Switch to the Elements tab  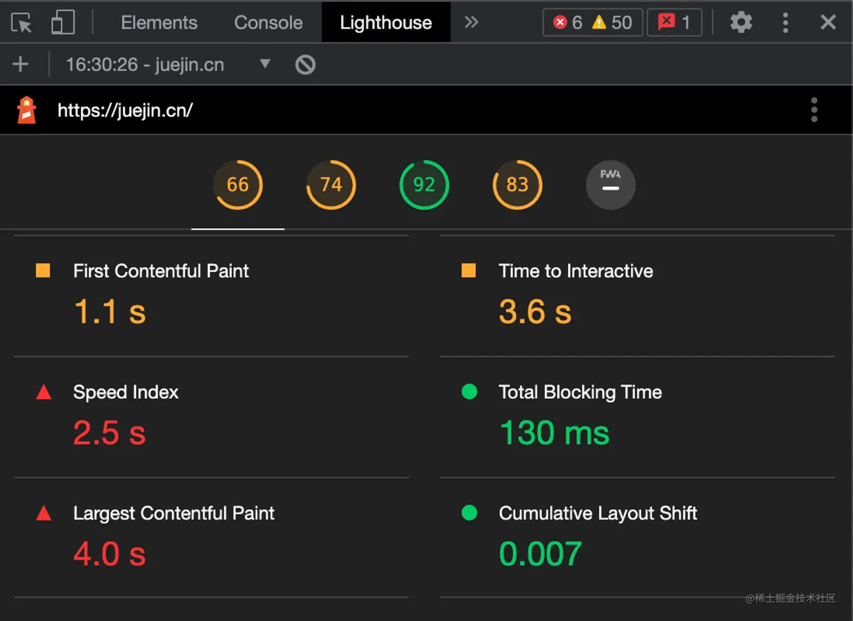tap(159, 23)
